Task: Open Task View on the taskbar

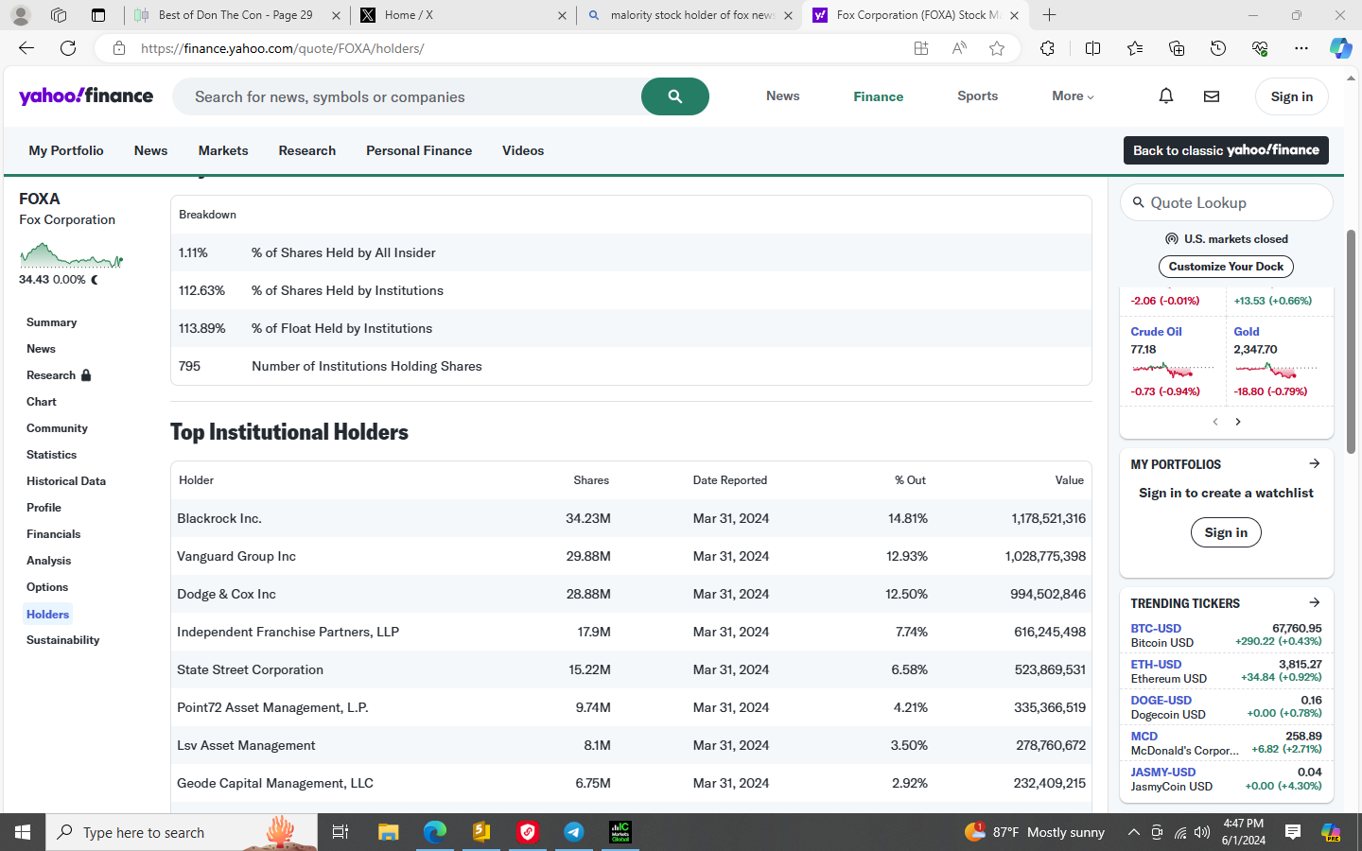Action: (x=340, y=832)
